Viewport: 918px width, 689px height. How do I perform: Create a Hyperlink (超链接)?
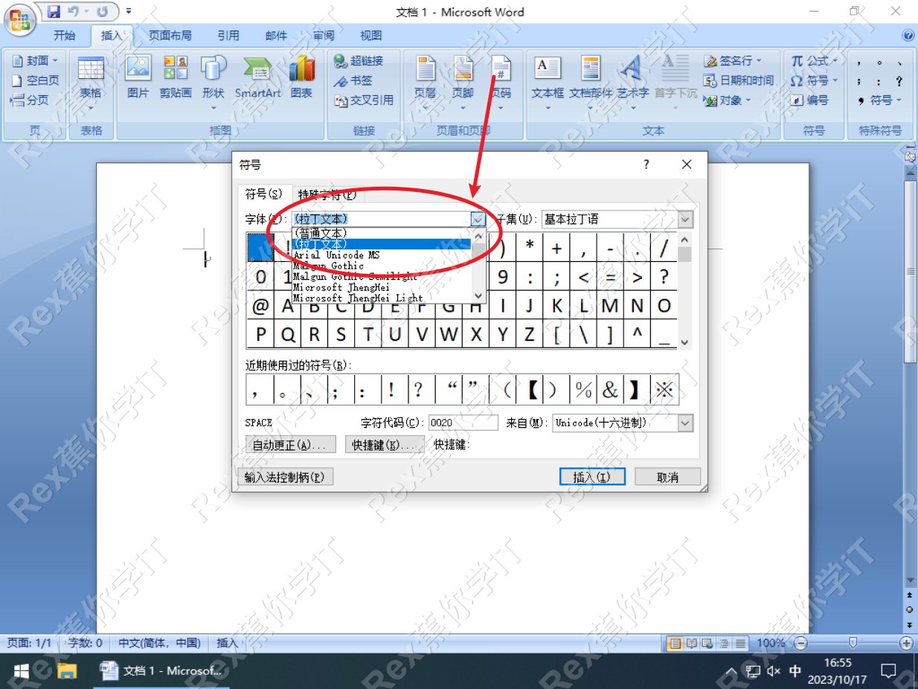(362, 62)
